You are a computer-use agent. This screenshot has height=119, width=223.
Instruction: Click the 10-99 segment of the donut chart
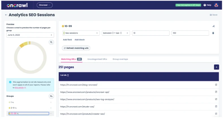pos(22,46)
